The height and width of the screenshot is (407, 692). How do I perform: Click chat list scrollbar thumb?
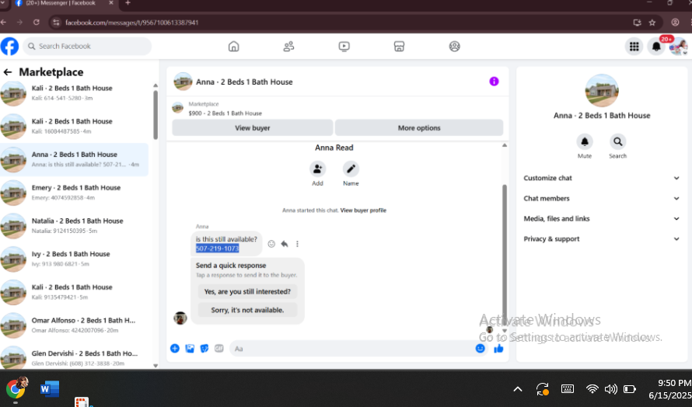(156, 115)
